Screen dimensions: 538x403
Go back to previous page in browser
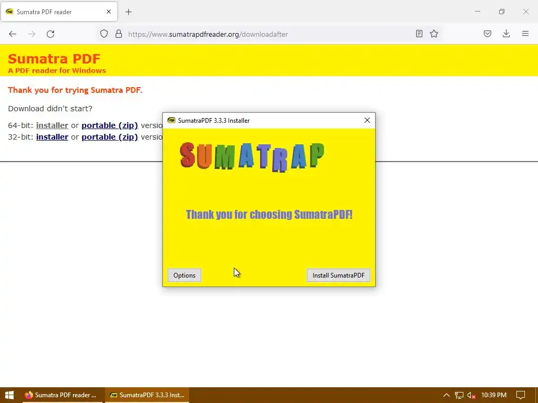13,34
